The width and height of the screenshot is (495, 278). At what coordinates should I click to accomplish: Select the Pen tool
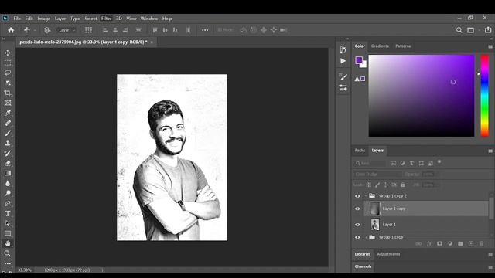pos(8,203)
